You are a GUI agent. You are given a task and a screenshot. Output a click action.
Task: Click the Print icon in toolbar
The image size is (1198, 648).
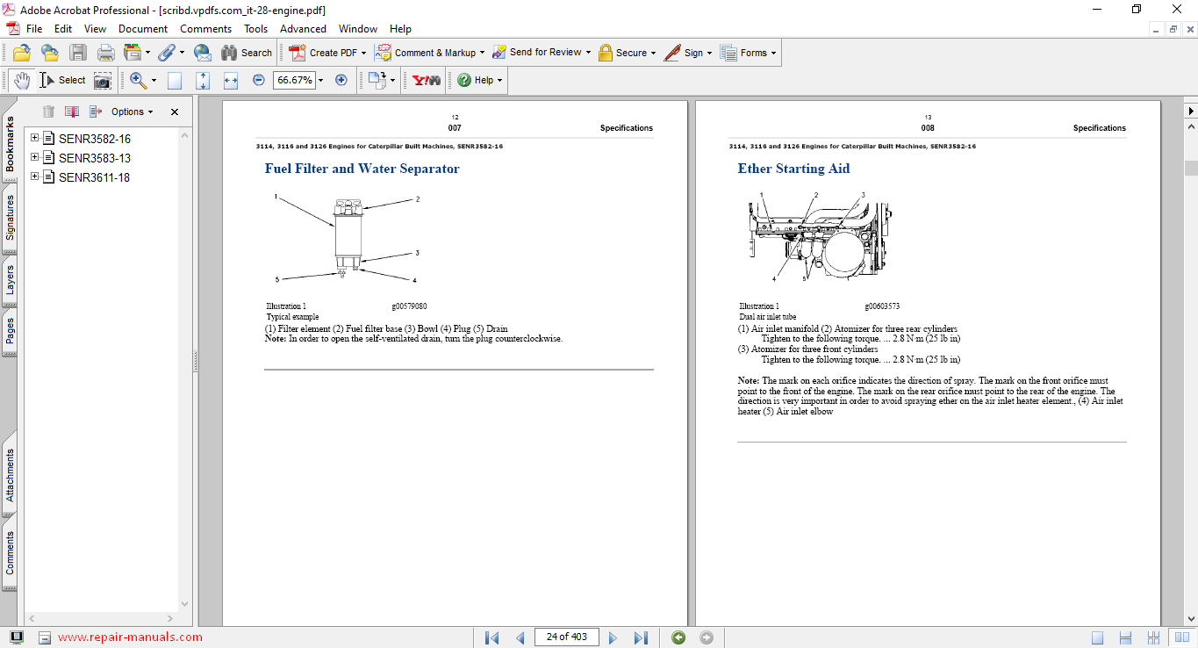(x=106, y=53)
